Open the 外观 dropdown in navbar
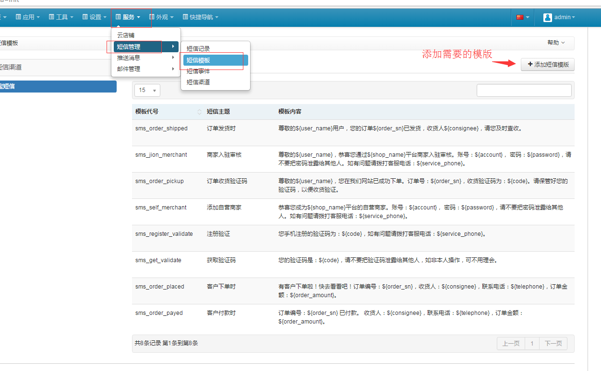The width and height of the screenshot is (601, 371). coord(161,17)
